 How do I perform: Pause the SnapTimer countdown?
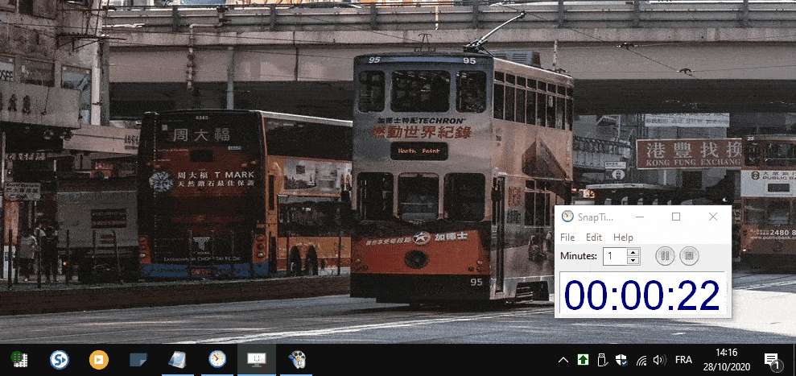665,255
